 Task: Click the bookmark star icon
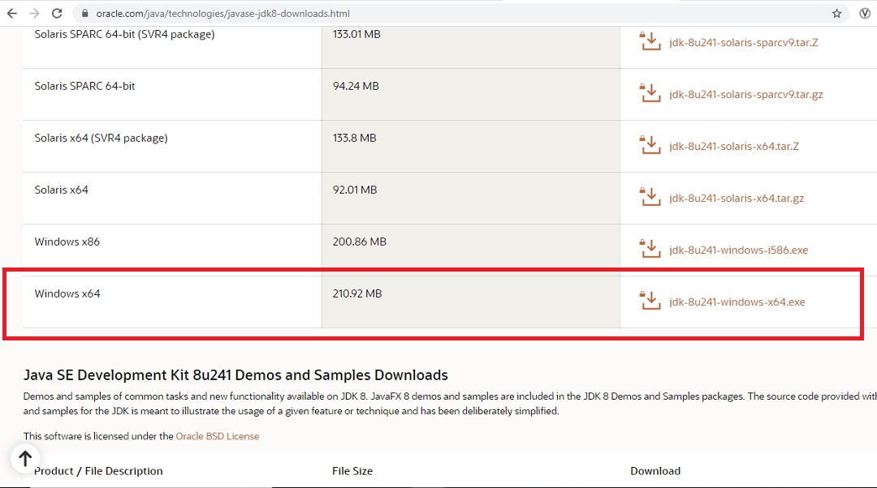pyautogui.click(x=836, y=13)
